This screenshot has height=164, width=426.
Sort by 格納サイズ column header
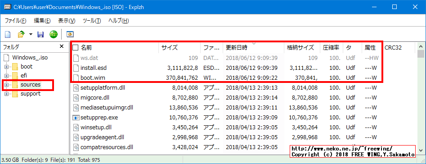pos(300,48)
